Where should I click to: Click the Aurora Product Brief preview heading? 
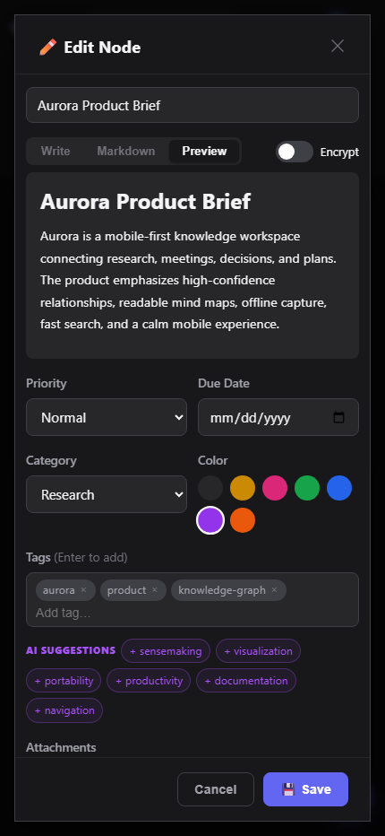click(145, 202)
